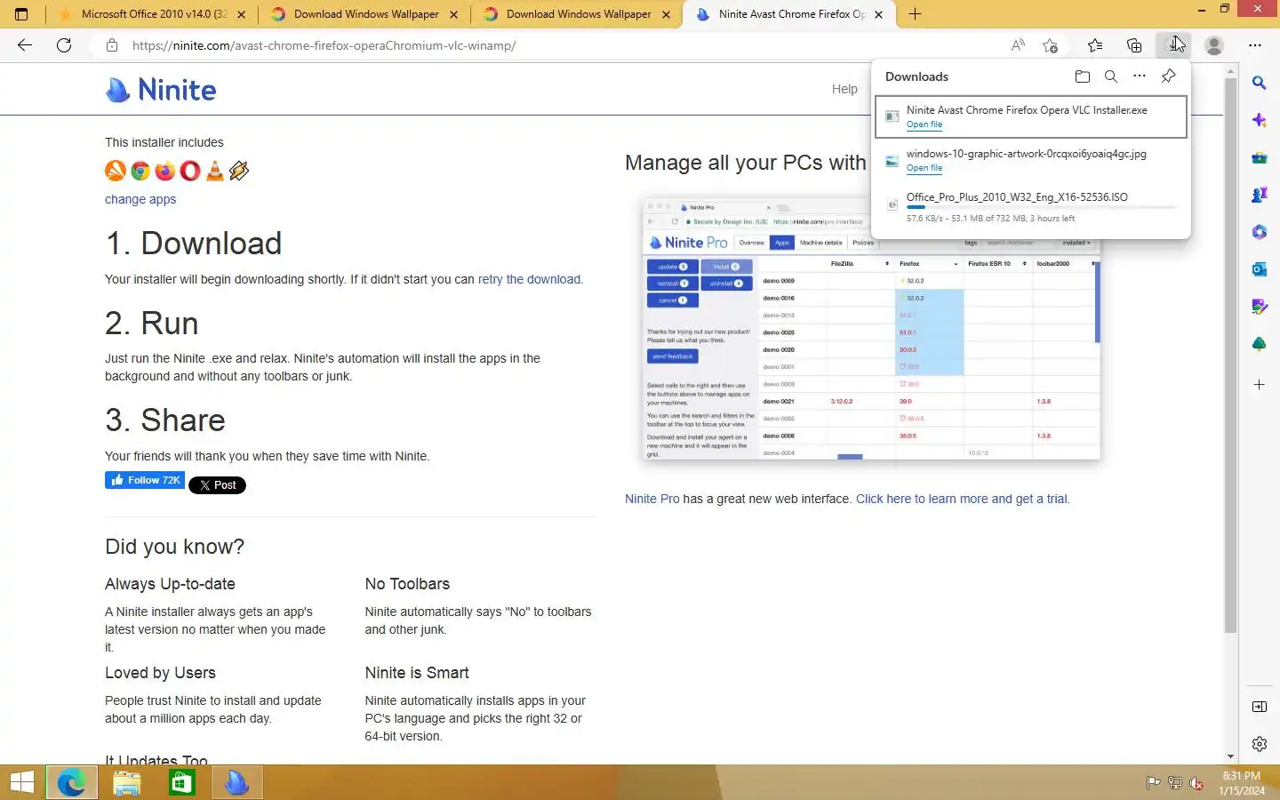Open Edge Settings and more menu
Image resolution: width=1280 pixels, height=800 pixels.
click(1255, 45)
